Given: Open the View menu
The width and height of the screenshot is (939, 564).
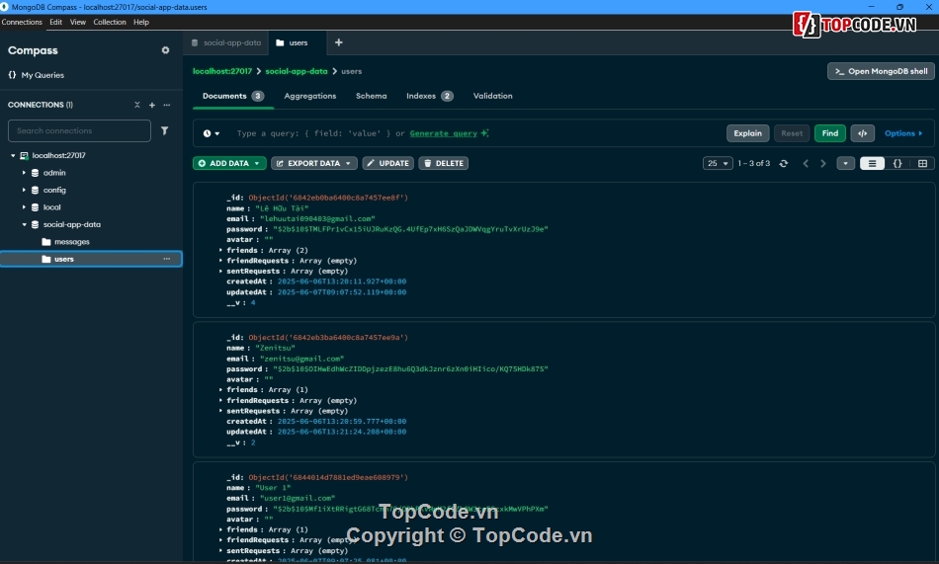Looking at the screenshot, I should 78,22.
